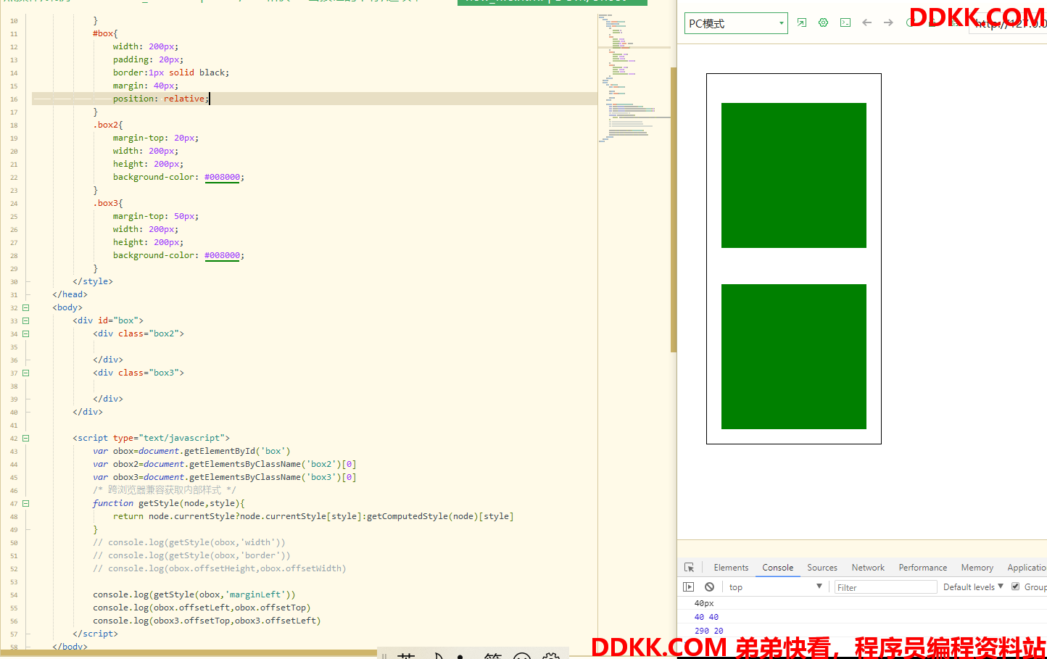Image resolution: width=1047 pixels, height=659 pixels.
Task: Click the '</head>' closing tag line
Action: click(x=70, y=294)
